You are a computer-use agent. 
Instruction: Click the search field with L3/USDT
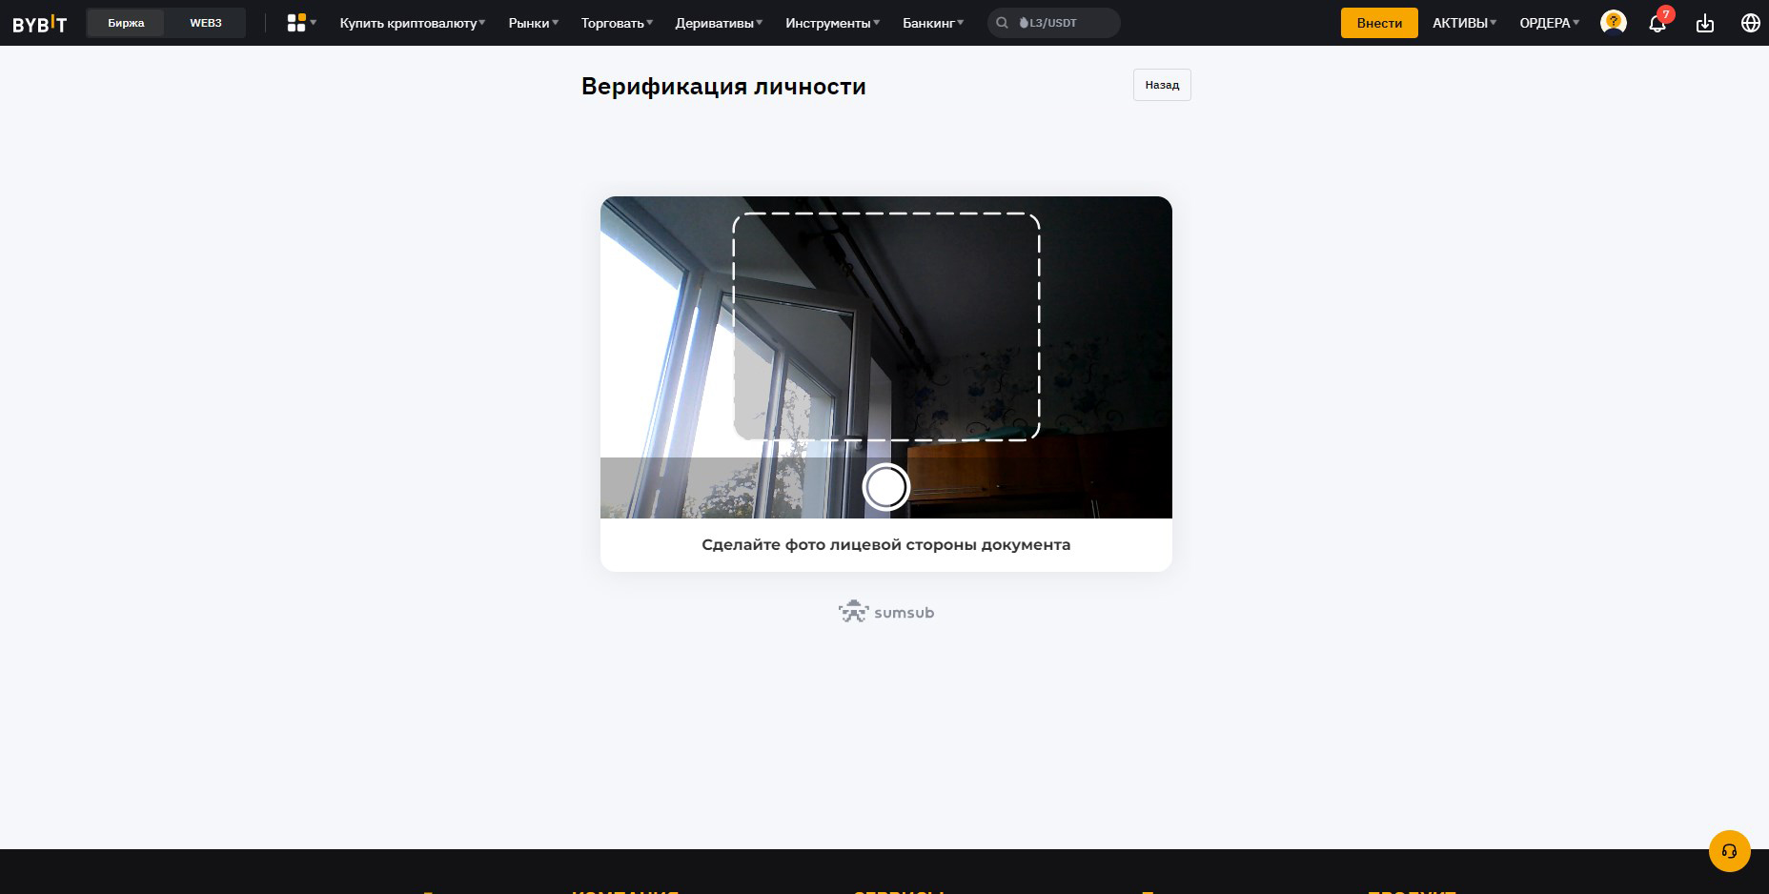pyautogui.click(x=1054, y=23)
